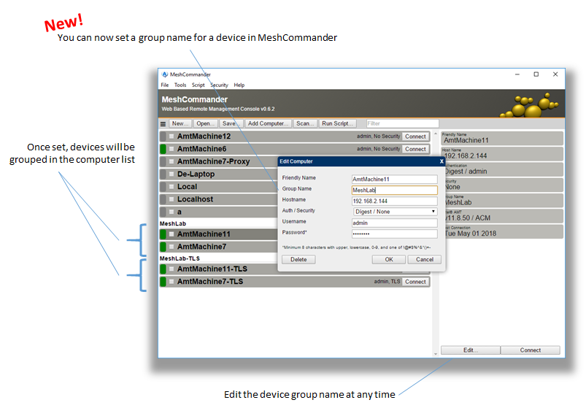This screenshot has width=586, height=408.
Task: Click the 192.168.2.144 host name detail
Action: tap(502, 154)
